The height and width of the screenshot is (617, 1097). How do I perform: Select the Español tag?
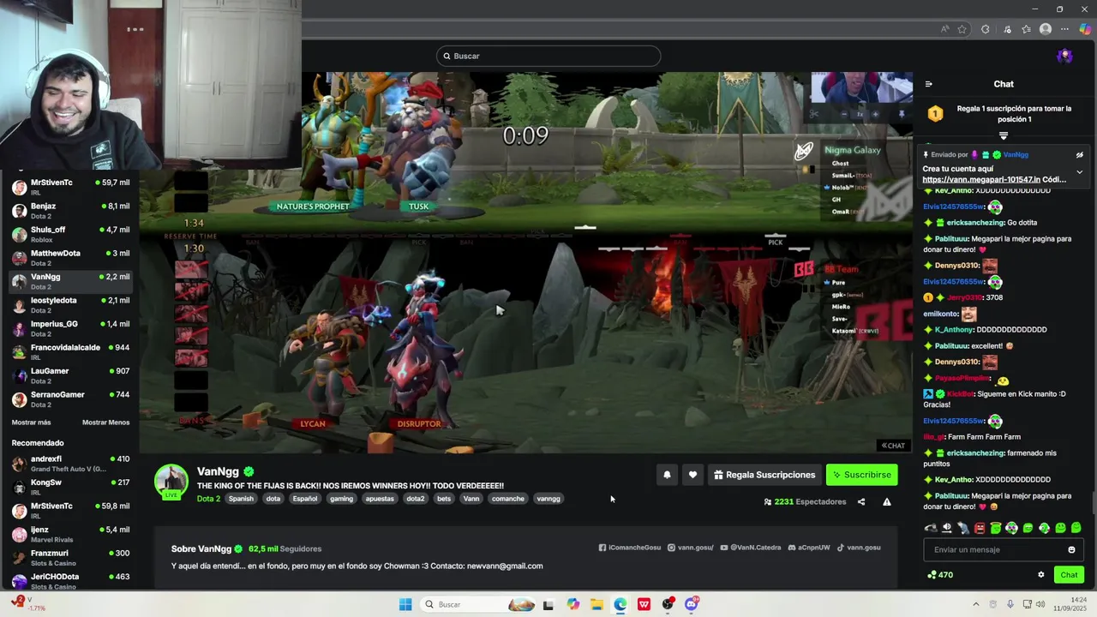304,499
